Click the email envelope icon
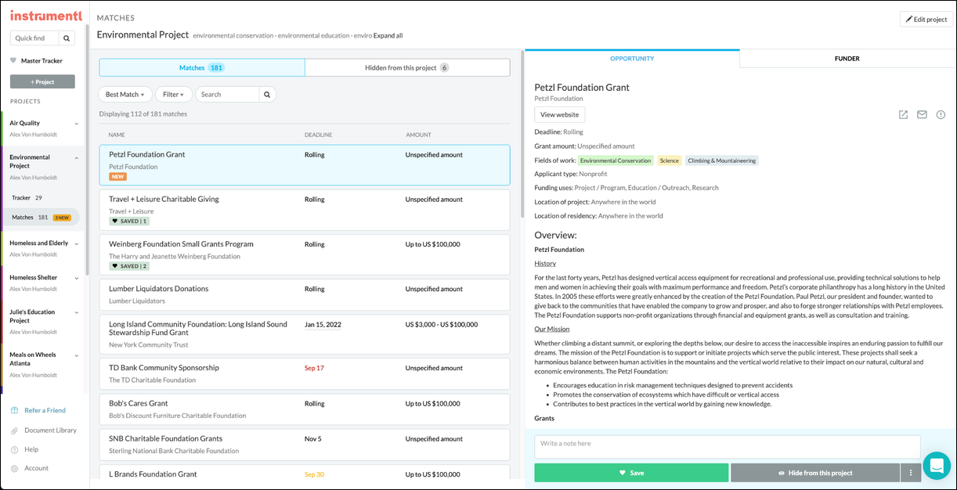The width and height of the screenshot is (957, 490). (x=922, y=114)
